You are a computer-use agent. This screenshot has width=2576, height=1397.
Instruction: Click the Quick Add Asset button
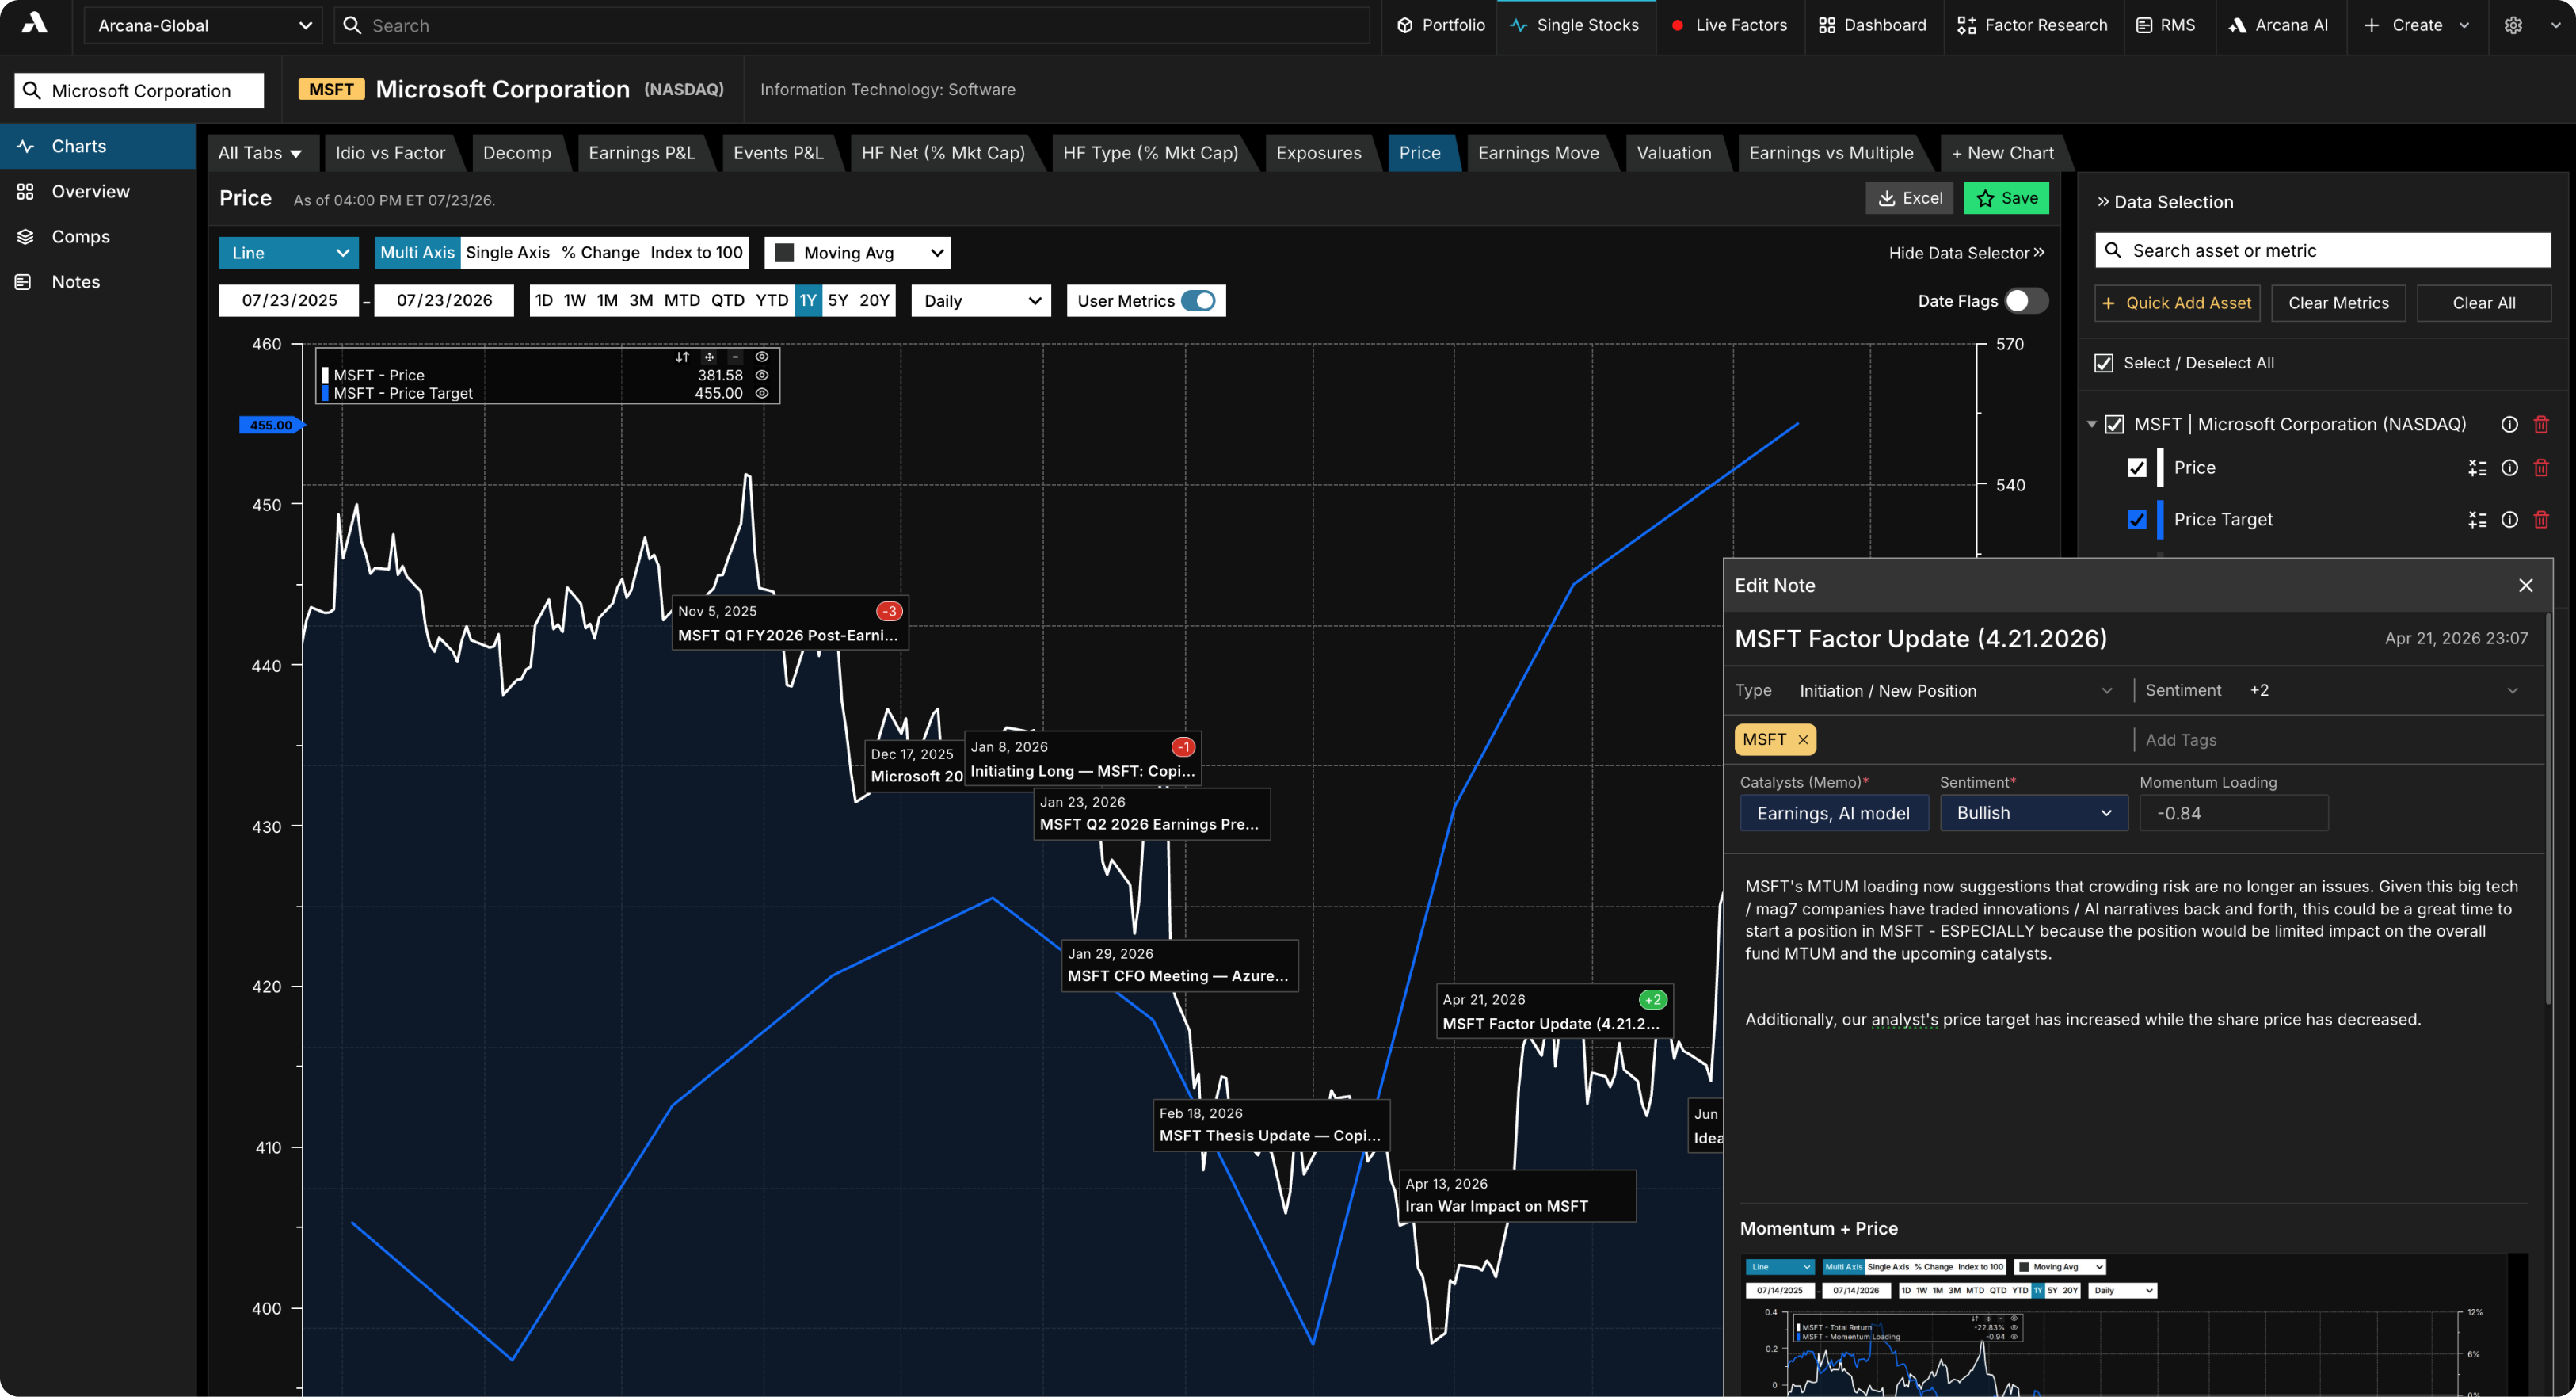point(2176,303)
